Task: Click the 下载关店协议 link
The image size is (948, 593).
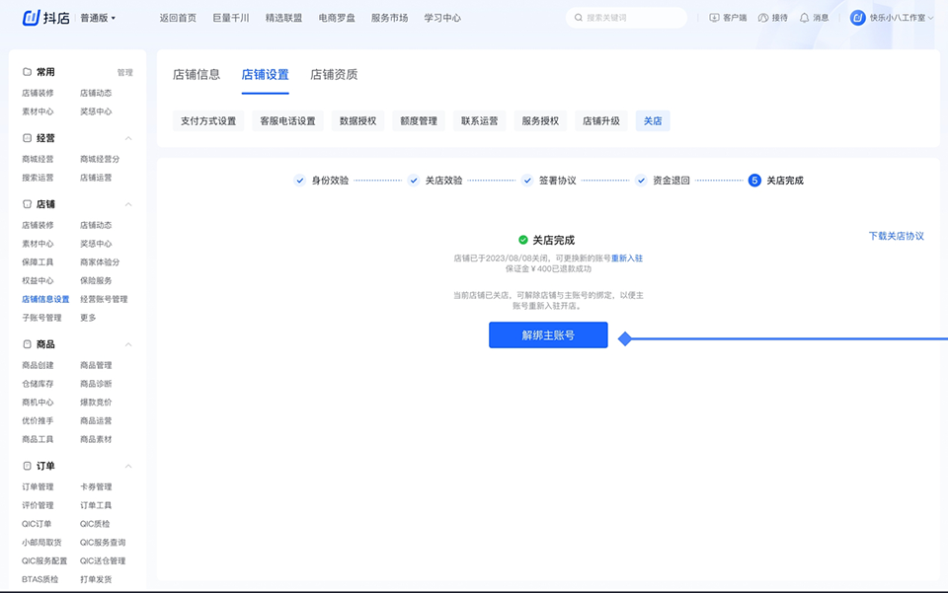Action: (x=896, y=237)
